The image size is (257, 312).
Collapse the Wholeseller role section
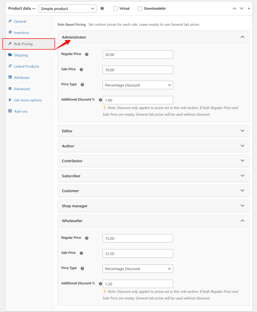tap(242, 221)
